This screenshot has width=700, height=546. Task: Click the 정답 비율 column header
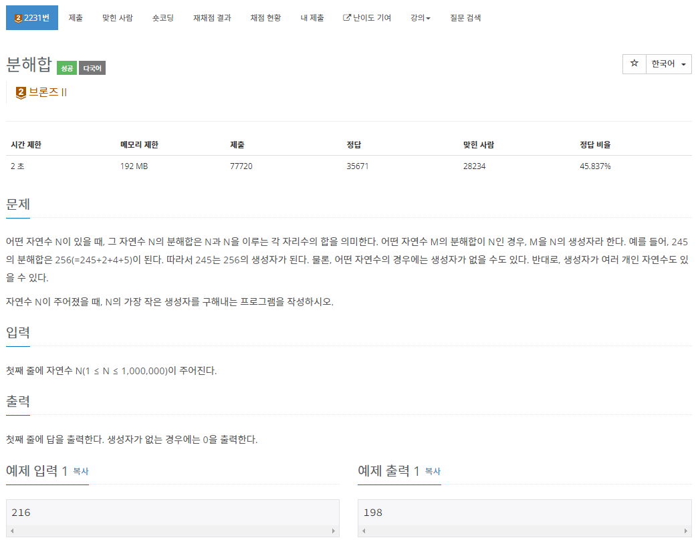tap(595, 144)
